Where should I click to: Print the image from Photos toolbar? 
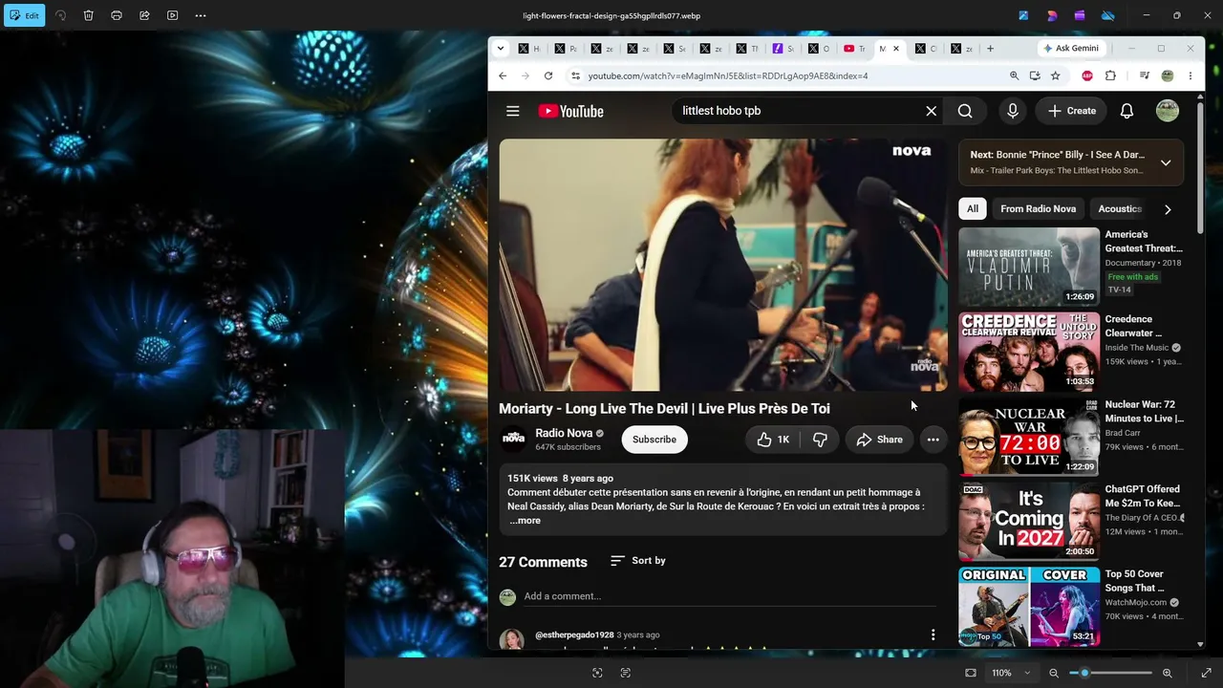pos(117,15)
